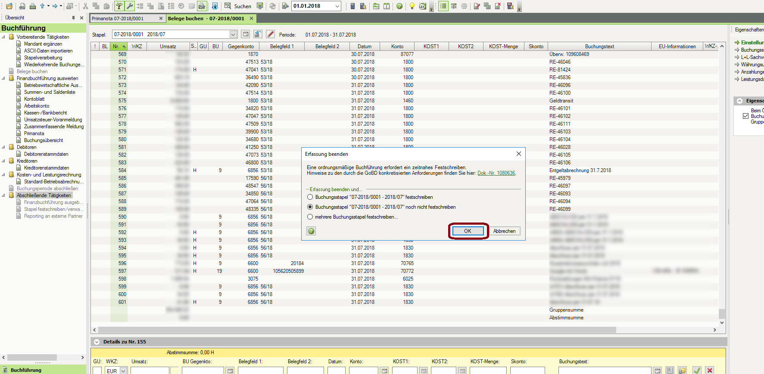Click the print icon in the toolbar
764x374 pixels.
point(32,6)
